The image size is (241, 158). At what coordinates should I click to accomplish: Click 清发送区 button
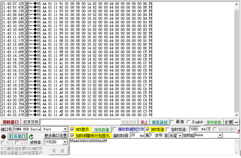pyautogui.click(x=160, y=122)
